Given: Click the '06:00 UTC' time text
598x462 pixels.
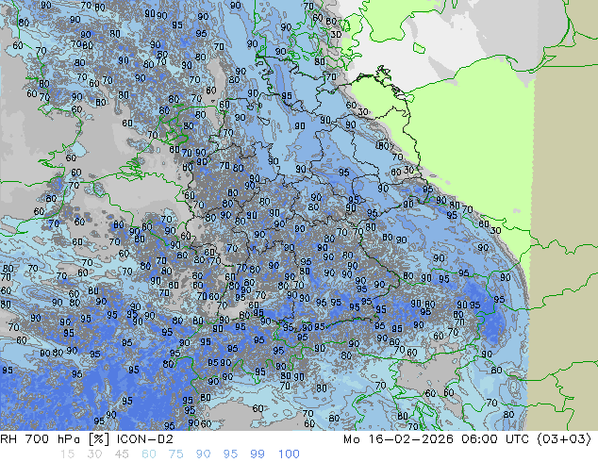Looking at the screenshot, I should coord(495,439).
